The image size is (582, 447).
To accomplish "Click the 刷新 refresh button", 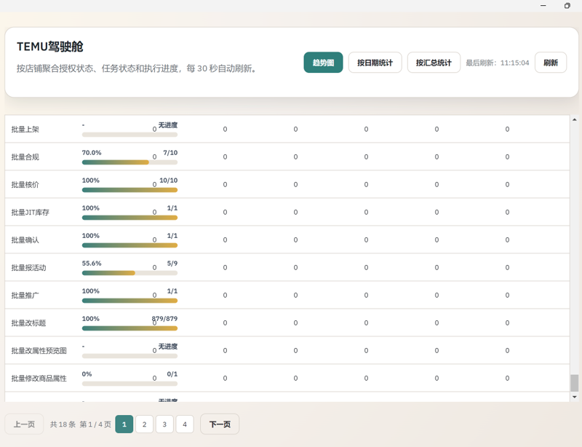I will 551,63.
